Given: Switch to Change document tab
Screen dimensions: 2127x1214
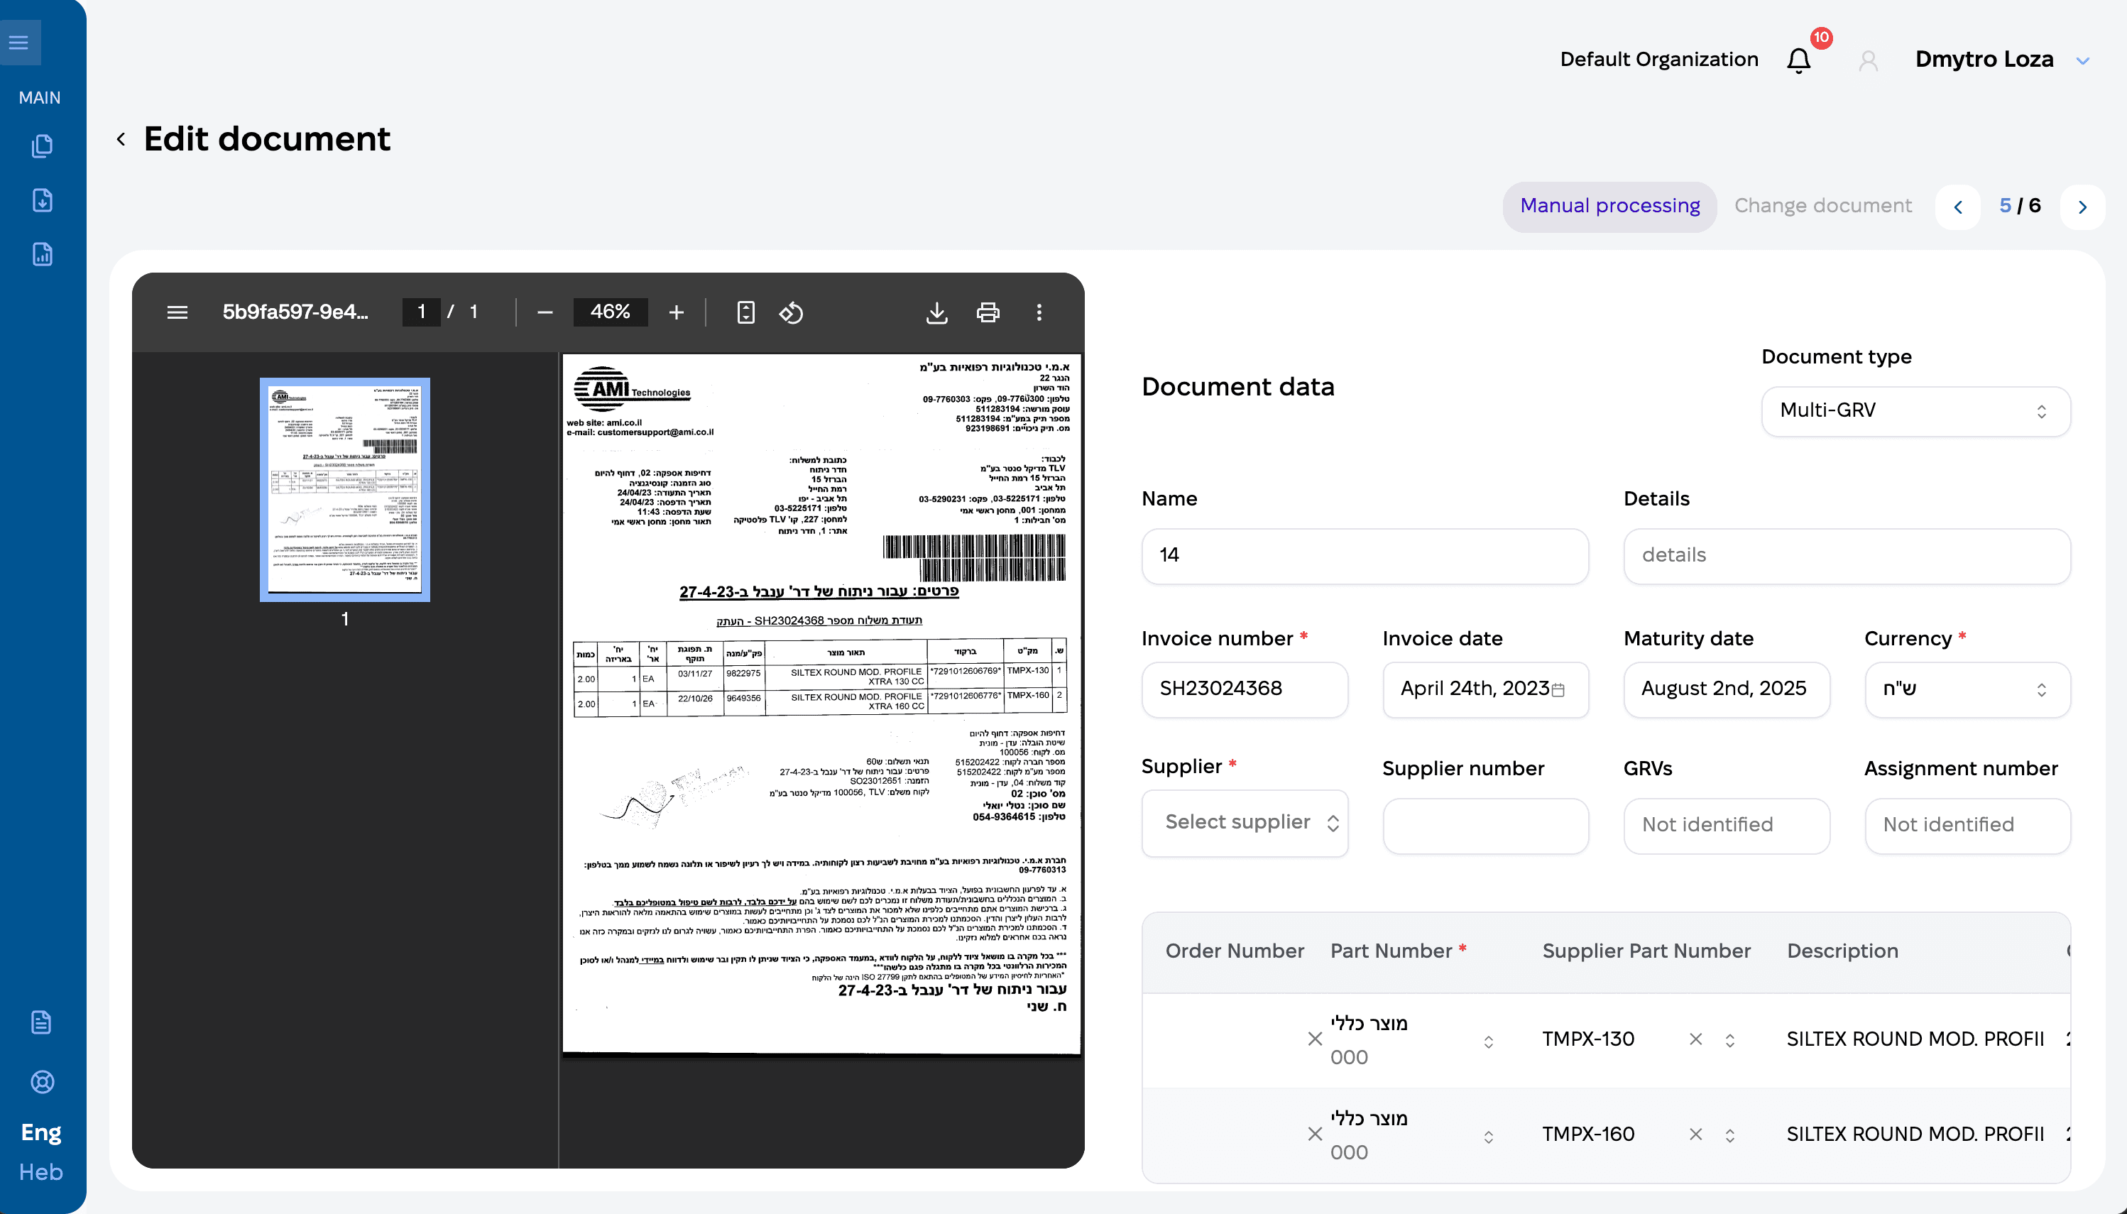Looking at the screenshot, I should click(x=1822, y=206).
